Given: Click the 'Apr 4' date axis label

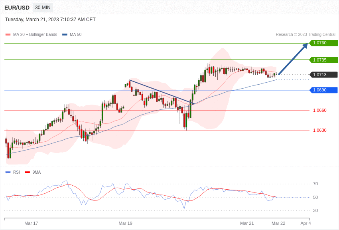Looking at the screenshot, I should pos(306,223).
